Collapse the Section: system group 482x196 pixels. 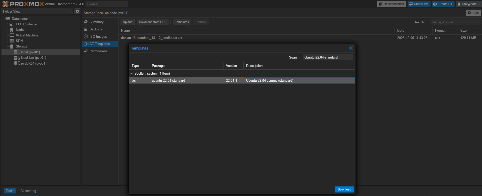pyautogui.click(x=131, y=74)
